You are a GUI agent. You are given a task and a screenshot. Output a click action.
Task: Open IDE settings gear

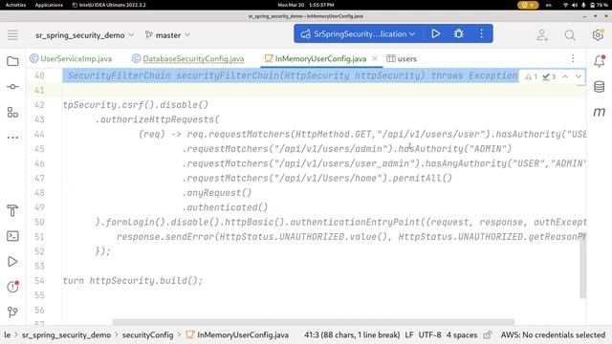pyautogui.click(x=598, y=35)
